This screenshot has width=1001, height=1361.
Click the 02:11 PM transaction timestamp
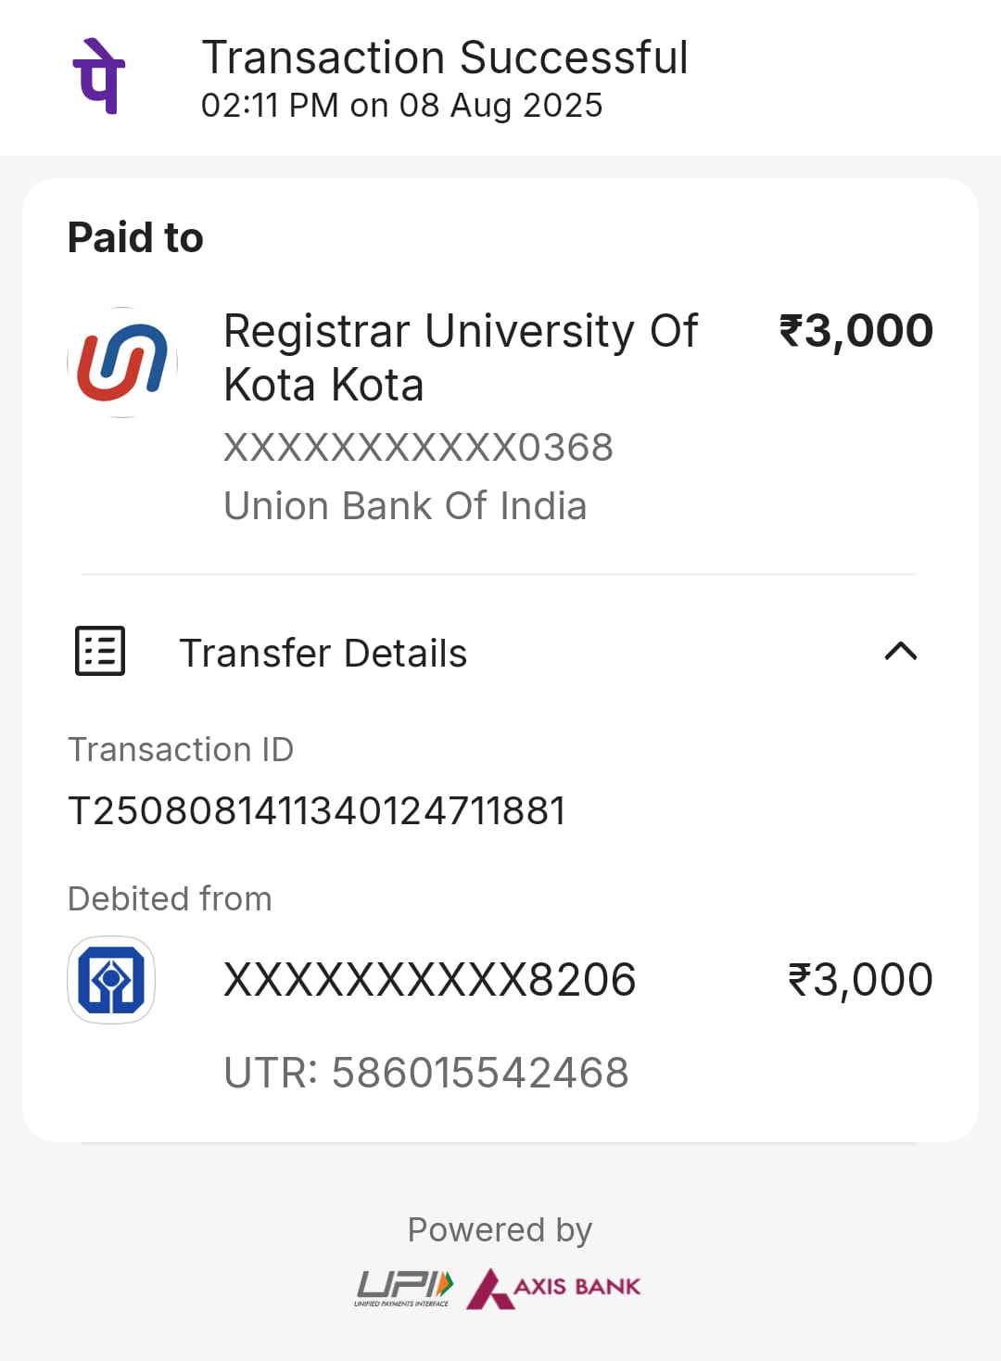point(401,106)
